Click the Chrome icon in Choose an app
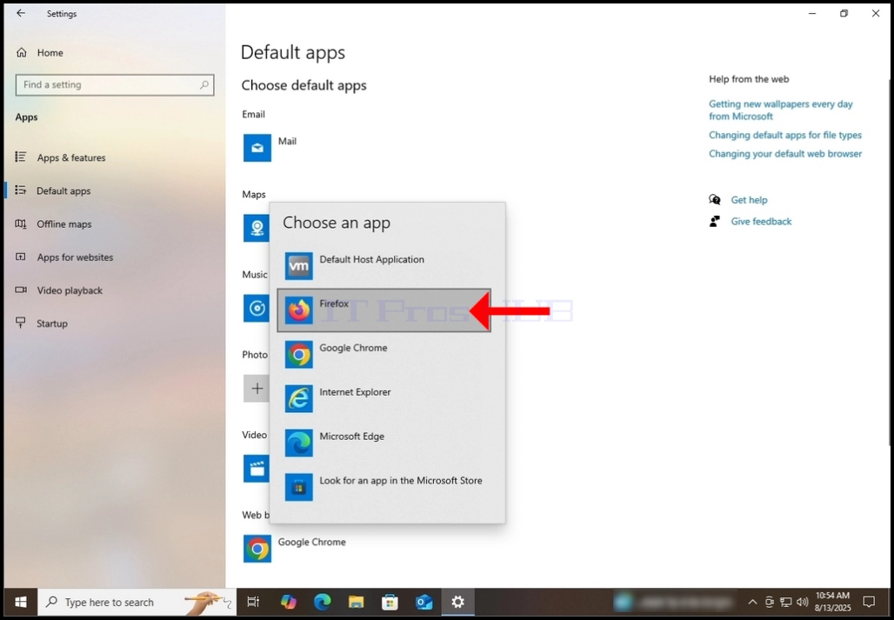Viewport: 894px width, 620px height. [x=299, y=355]
